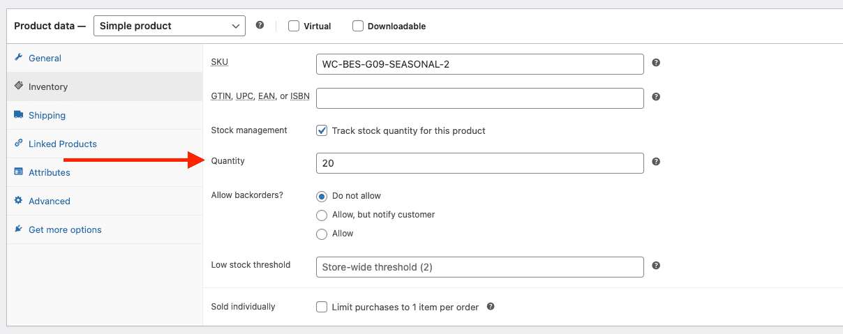
Task: Click the Sold individually label
Action: click(243, 307)
